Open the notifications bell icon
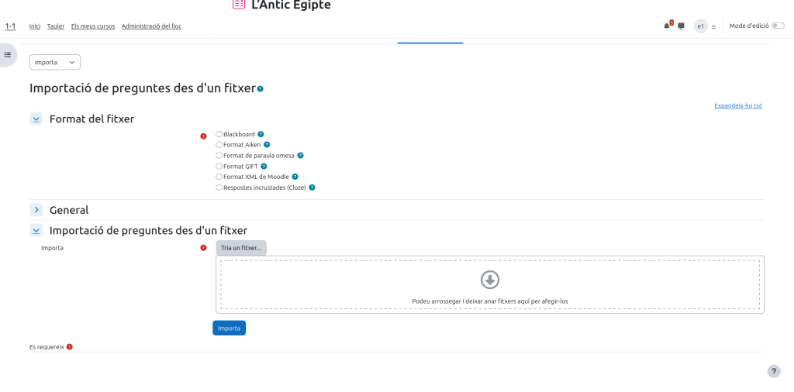Screen dimensions: 794x392 point(666,26)
